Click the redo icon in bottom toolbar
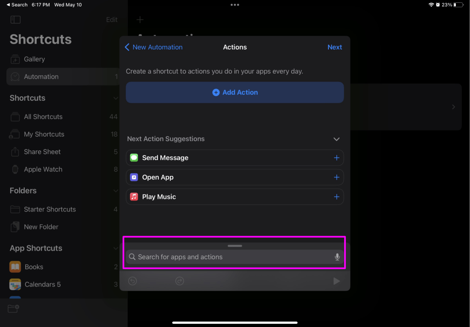This screenshot has height=327, width=470. pos(180,281)
